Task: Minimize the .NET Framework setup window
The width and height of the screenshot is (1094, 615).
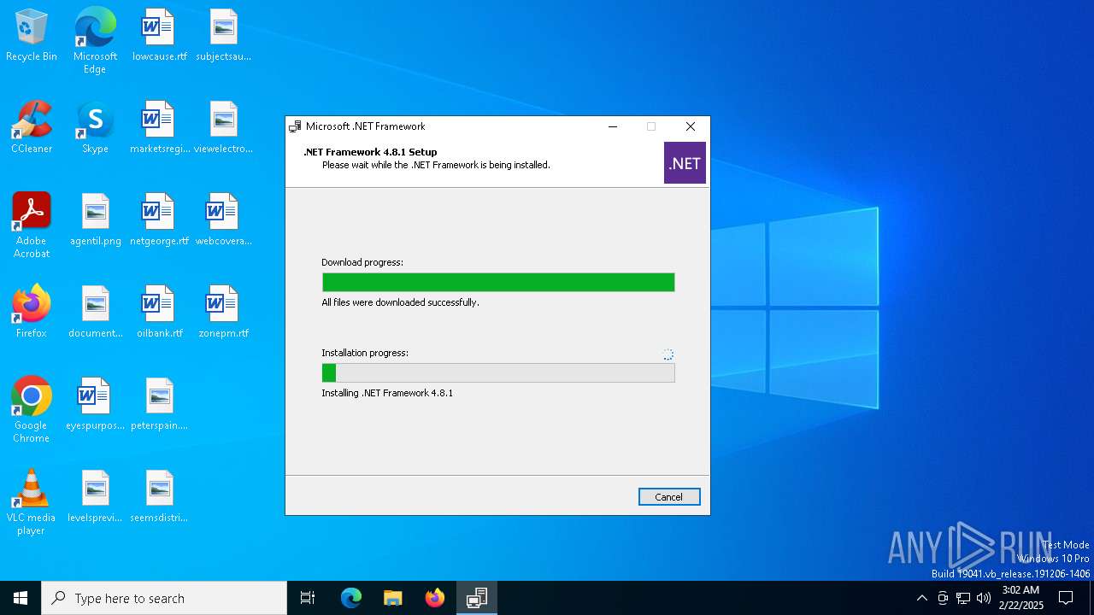Action: [x=613, y=126]
